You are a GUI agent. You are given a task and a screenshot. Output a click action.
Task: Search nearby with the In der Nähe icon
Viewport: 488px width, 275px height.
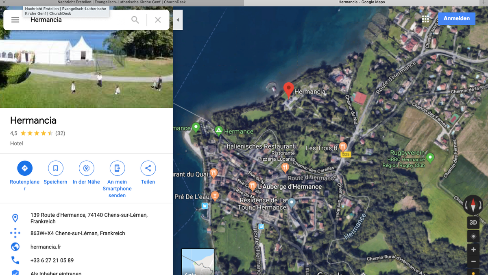point(86,168)
